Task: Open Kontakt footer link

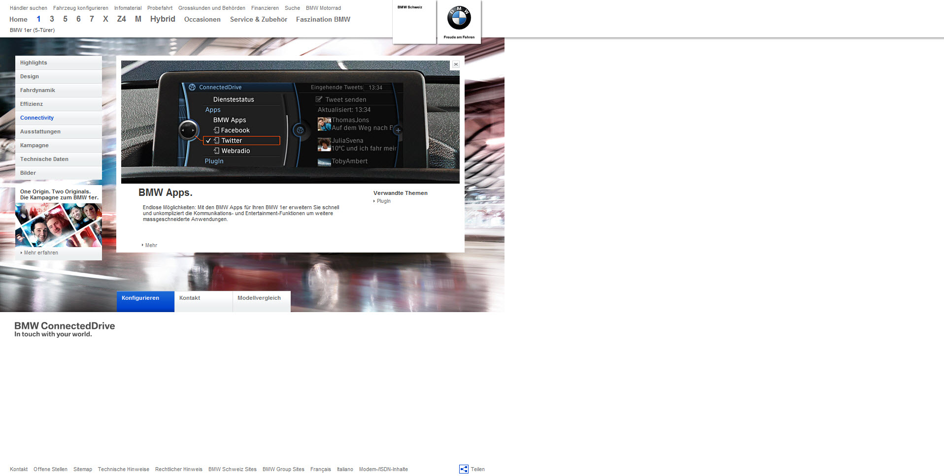Action: point(19,469)
